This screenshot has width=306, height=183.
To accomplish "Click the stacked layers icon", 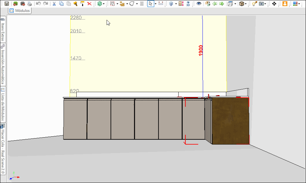I will tap(171, 4).
